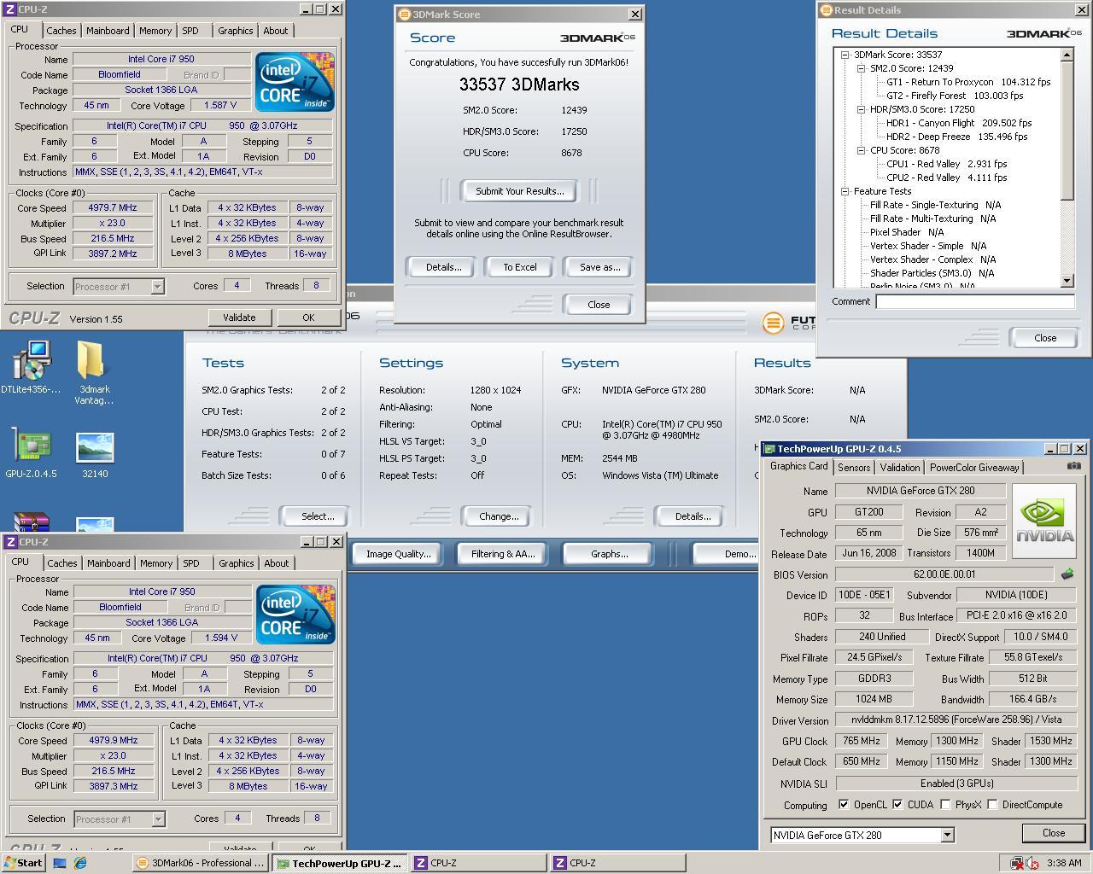The height and width of the screenshot is (874, 1093).
Task: Click the GPU-Z title bar icon
Action: pyautogui.click(x=769, y=449)
